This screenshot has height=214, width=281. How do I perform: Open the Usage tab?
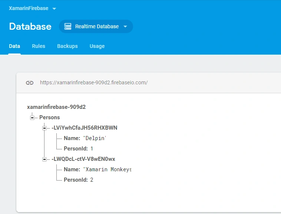coord(97,46)
